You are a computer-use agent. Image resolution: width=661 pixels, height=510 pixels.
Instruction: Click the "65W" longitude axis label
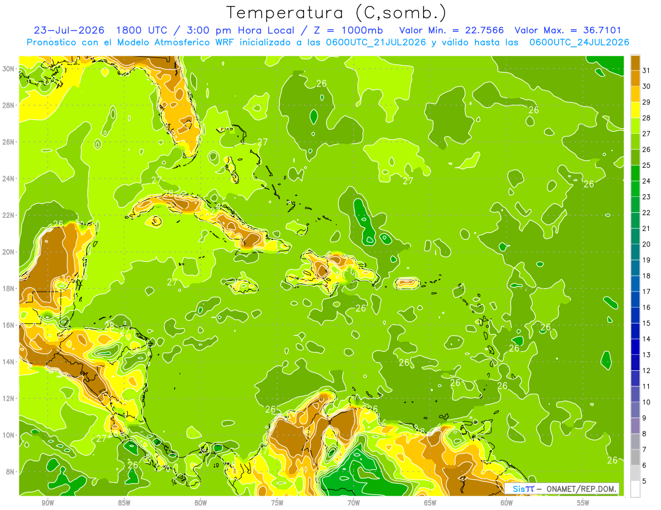[x=430, y=503]
